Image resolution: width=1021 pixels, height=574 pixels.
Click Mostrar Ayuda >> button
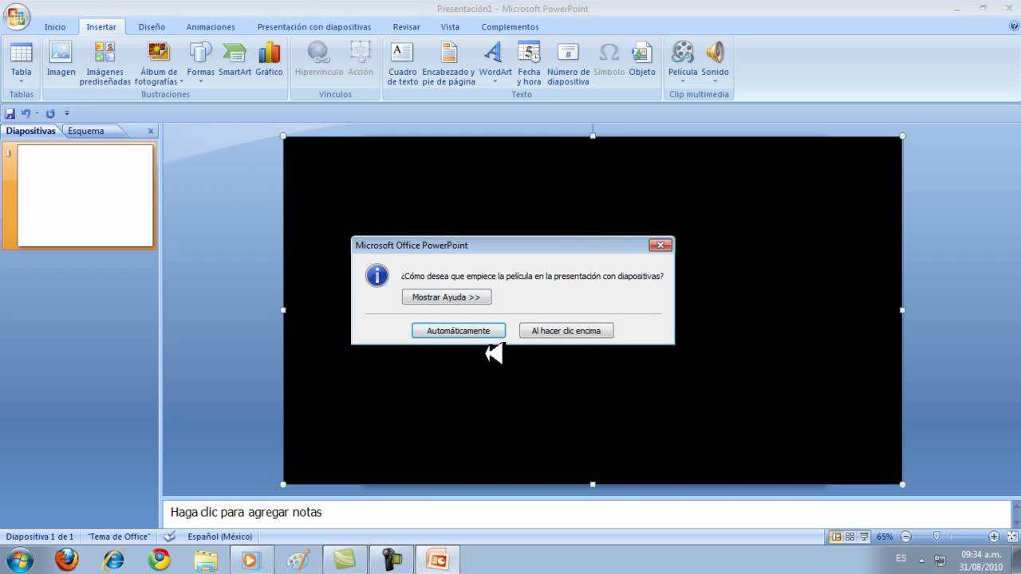447,297
